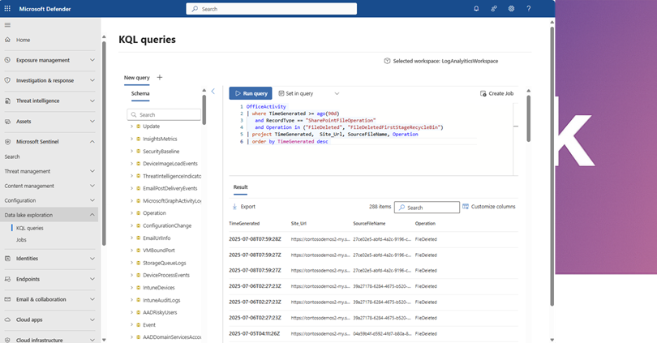Open Content management menu item
The width and height of the screenshot is (657, 343).
click(49, 186)
